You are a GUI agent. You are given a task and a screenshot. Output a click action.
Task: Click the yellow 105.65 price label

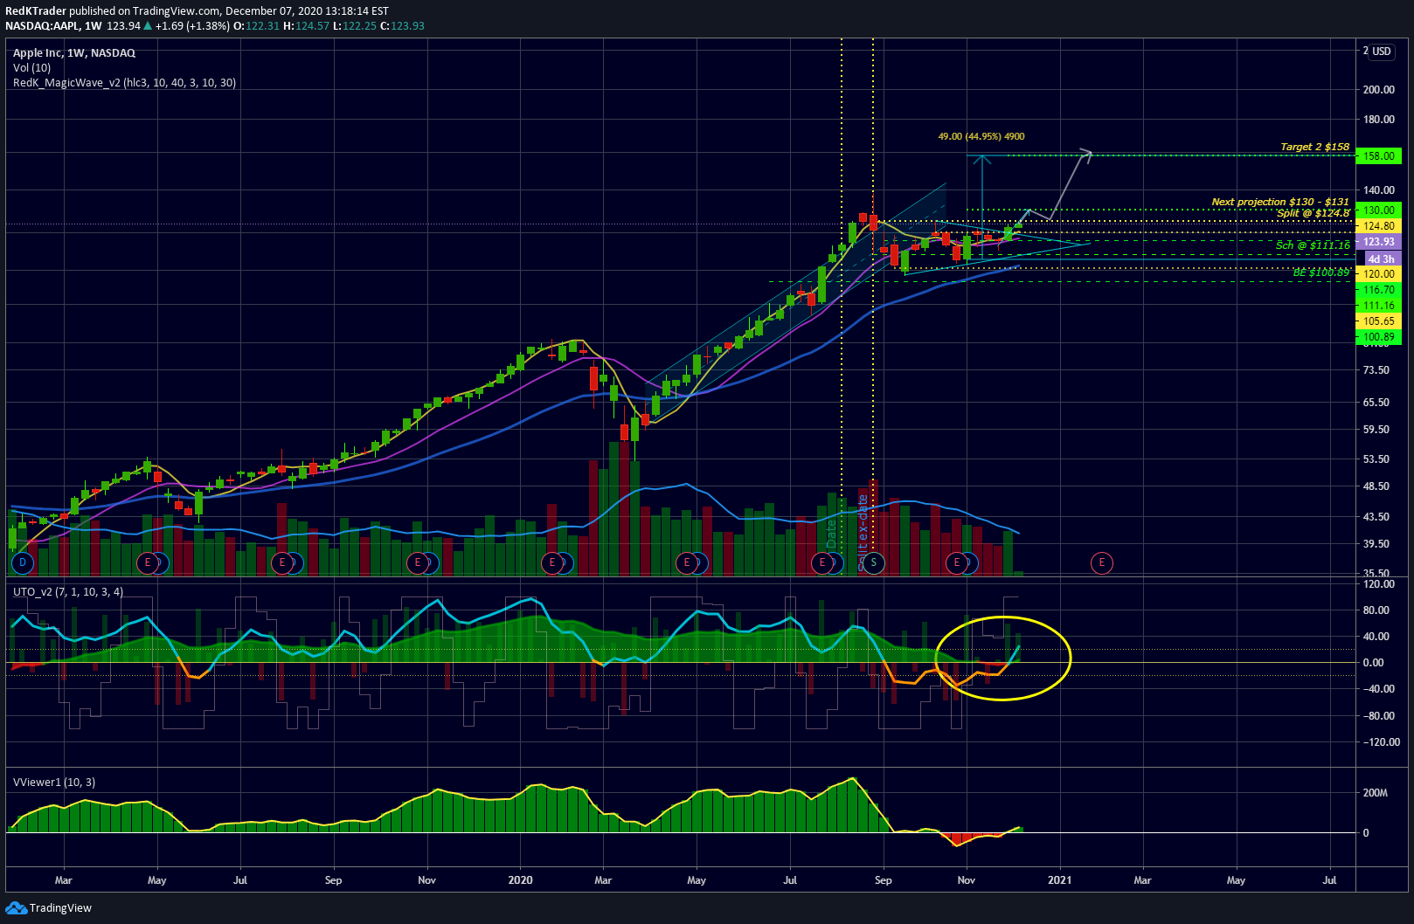coord(1378,321)
